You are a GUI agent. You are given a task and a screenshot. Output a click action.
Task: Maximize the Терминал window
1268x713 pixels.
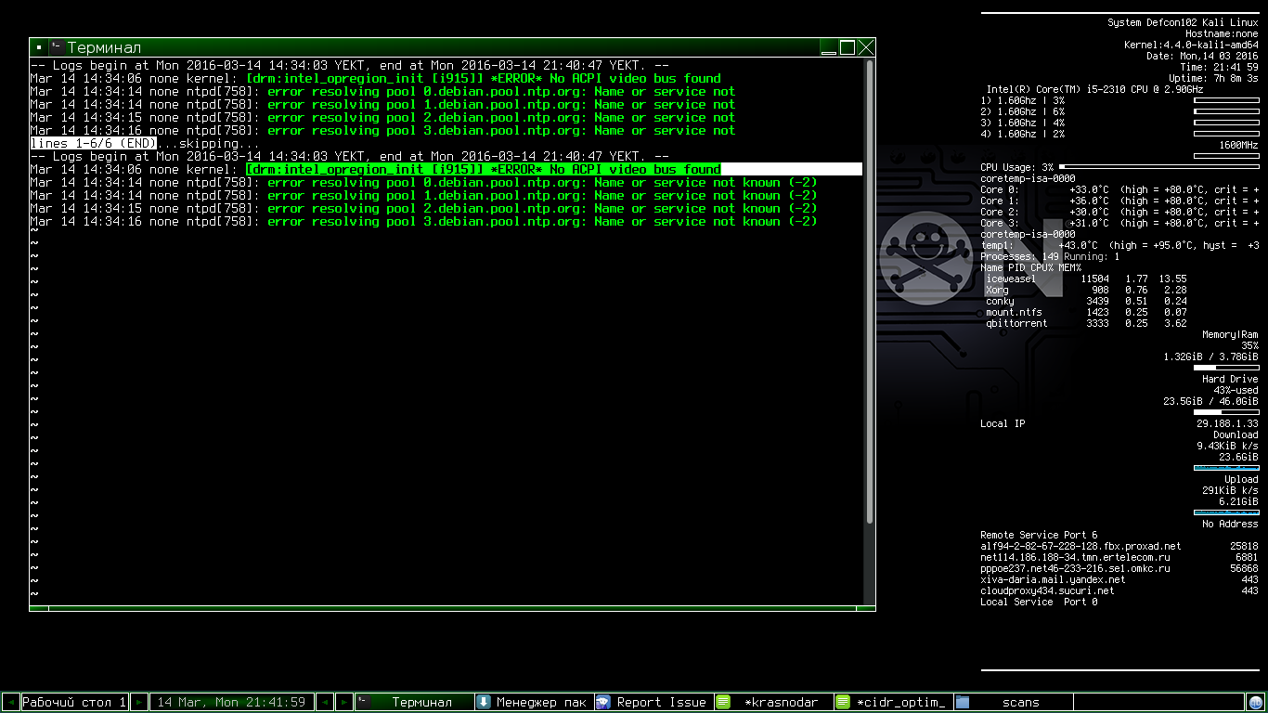[847, 47]
